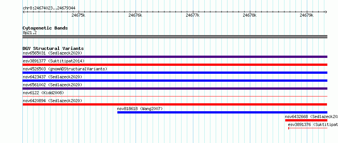Click the Cytogenetic Bands track title
This screenshot has height=143, width=338.
coord(45,28)
